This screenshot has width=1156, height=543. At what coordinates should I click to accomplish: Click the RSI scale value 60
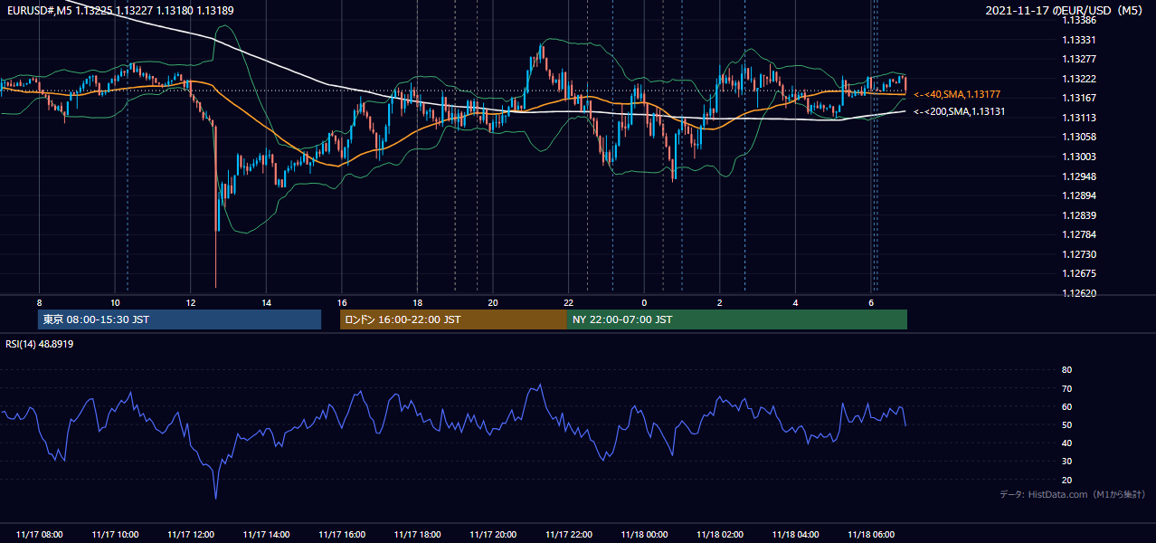(x=1066, y=406)
